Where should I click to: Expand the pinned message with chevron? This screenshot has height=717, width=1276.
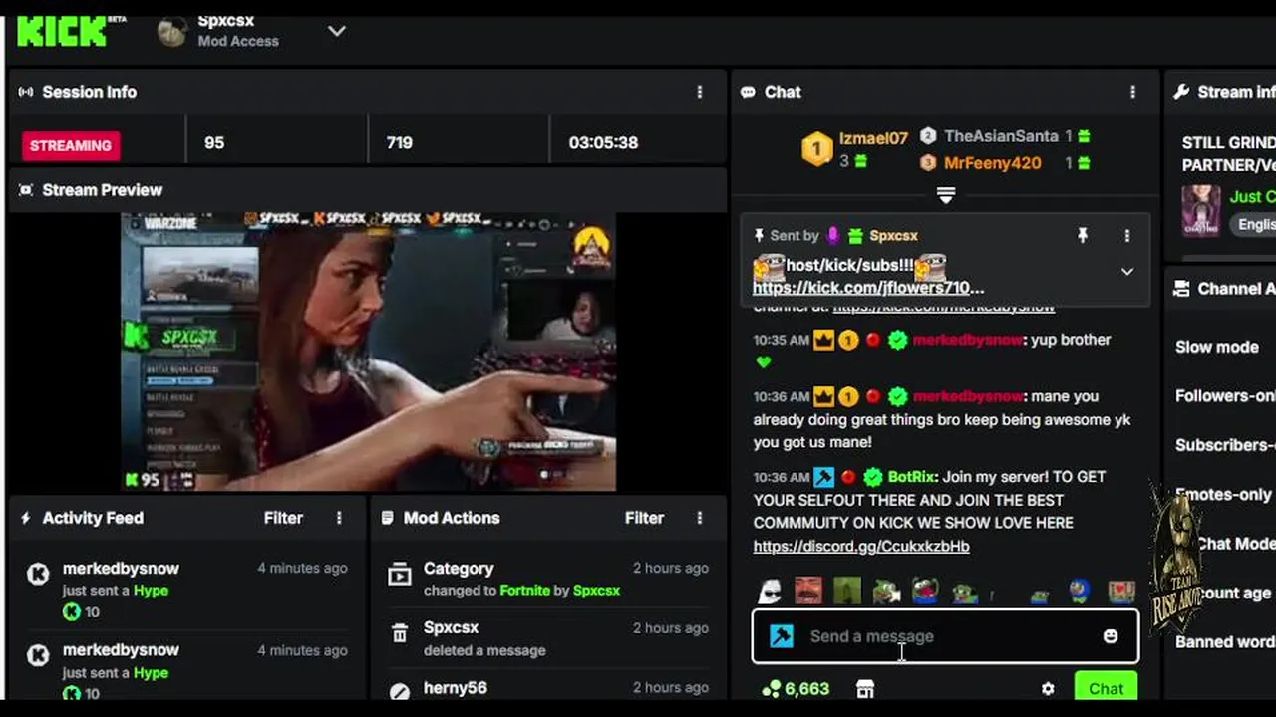(1126, 271)
